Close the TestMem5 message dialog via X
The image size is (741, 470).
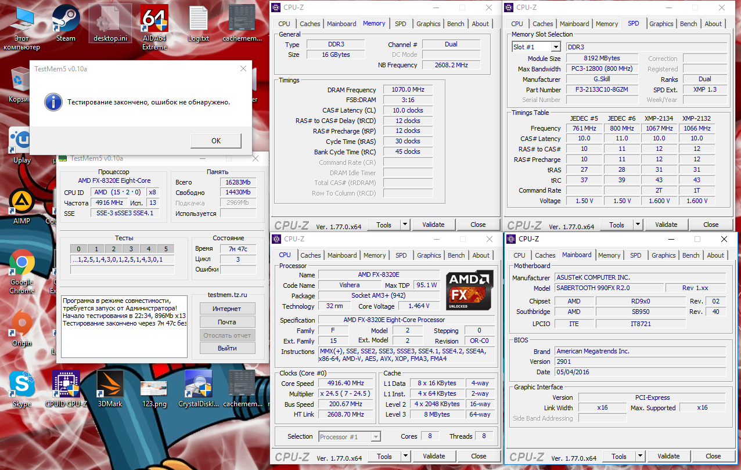(243, 68)
